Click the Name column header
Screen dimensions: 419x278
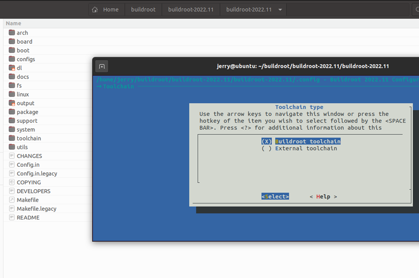[x=13, y=23]
